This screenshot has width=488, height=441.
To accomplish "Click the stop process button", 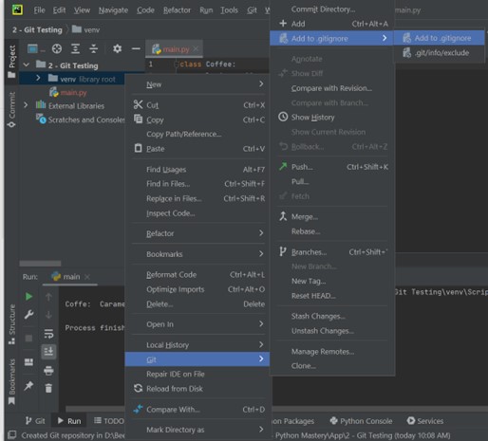I will click(x=28, y=339).
